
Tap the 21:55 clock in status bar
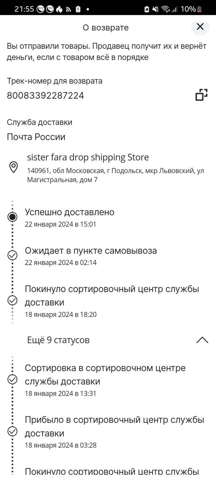(x=24, y=9)
